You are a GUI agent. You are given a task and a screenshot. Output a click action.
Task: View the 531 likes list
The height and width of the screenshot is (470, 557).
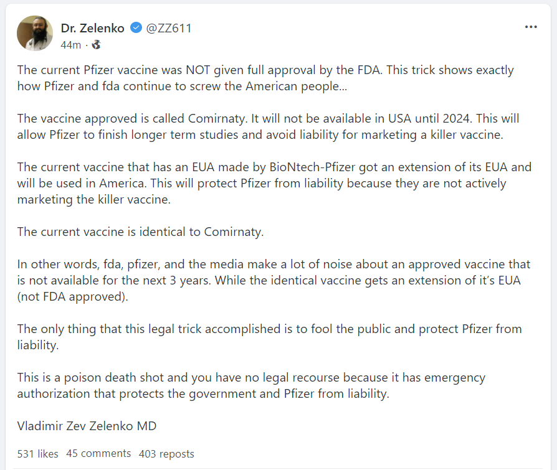tap(37, 454)
